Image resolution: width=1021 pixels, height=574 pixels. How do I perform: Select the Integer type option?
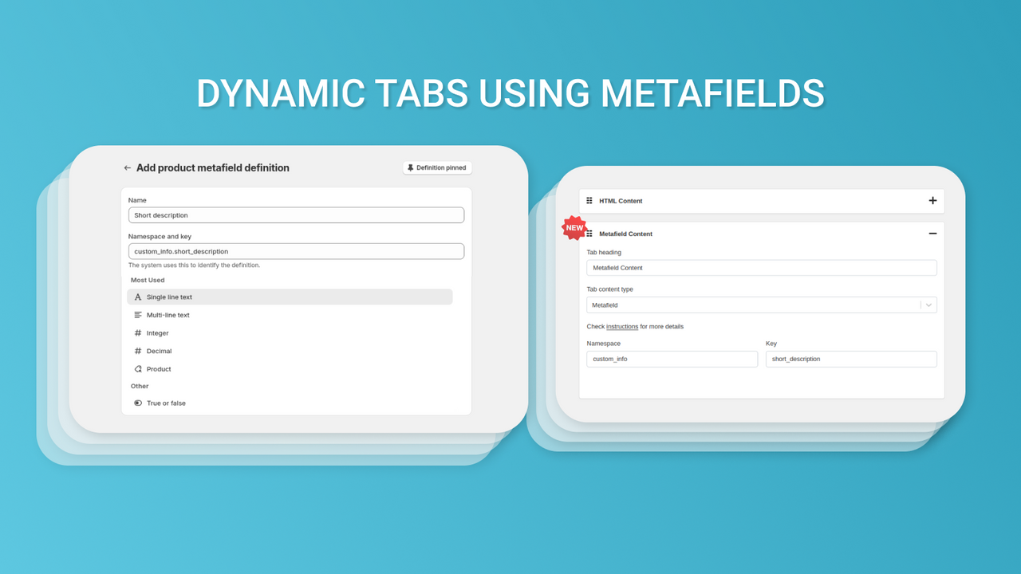click(290, 333)
